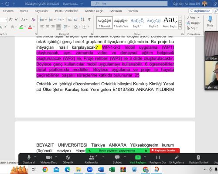This screenshot has width=218, height=174.
Task: Click the Ara search field in title bar
Action: [x=129, y=3]
